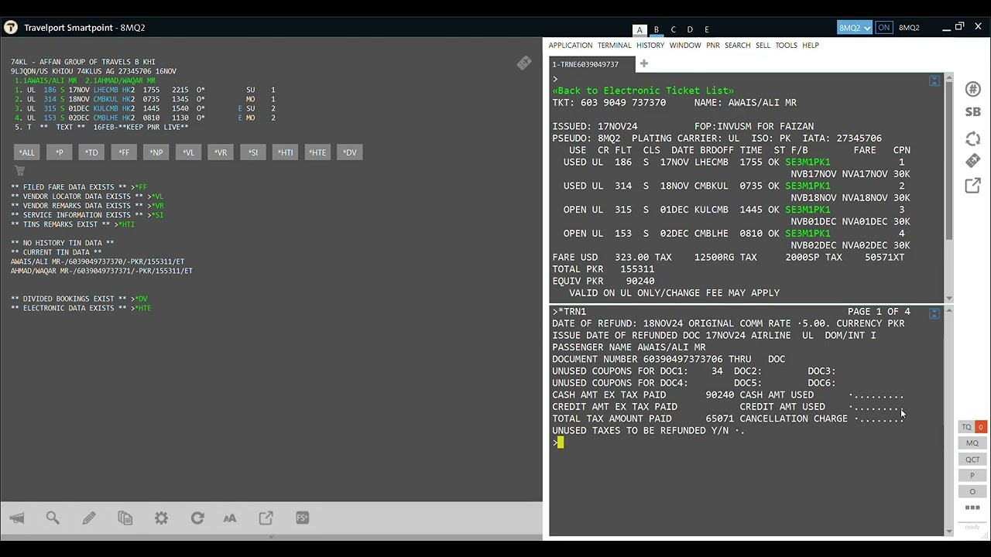Click the pop-out icon in PNR viewer toolbar

[x=266, y=518]
